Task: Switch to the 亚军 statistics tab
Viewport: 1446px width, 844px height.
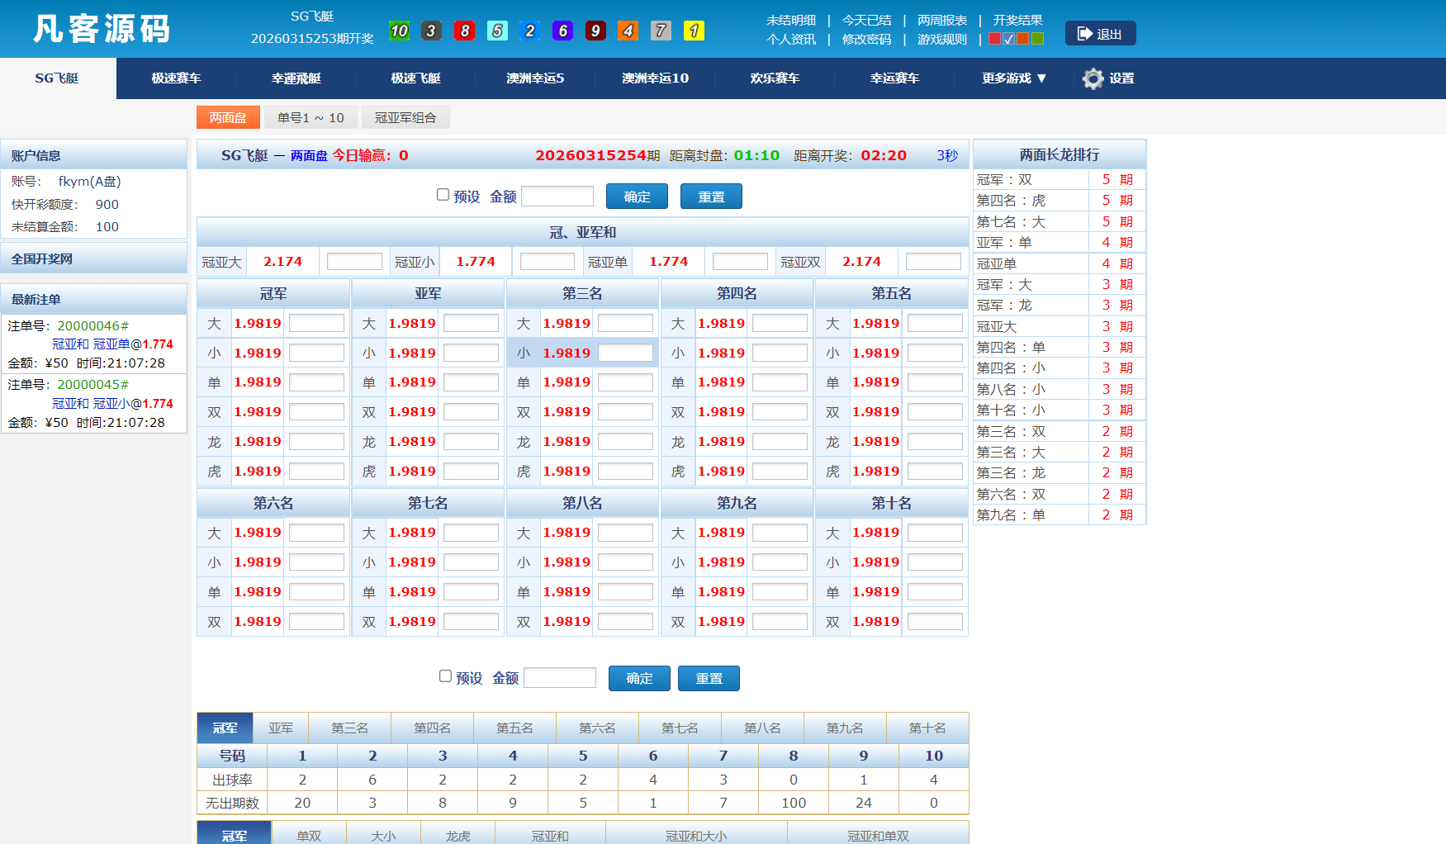Action: point(280,728)
